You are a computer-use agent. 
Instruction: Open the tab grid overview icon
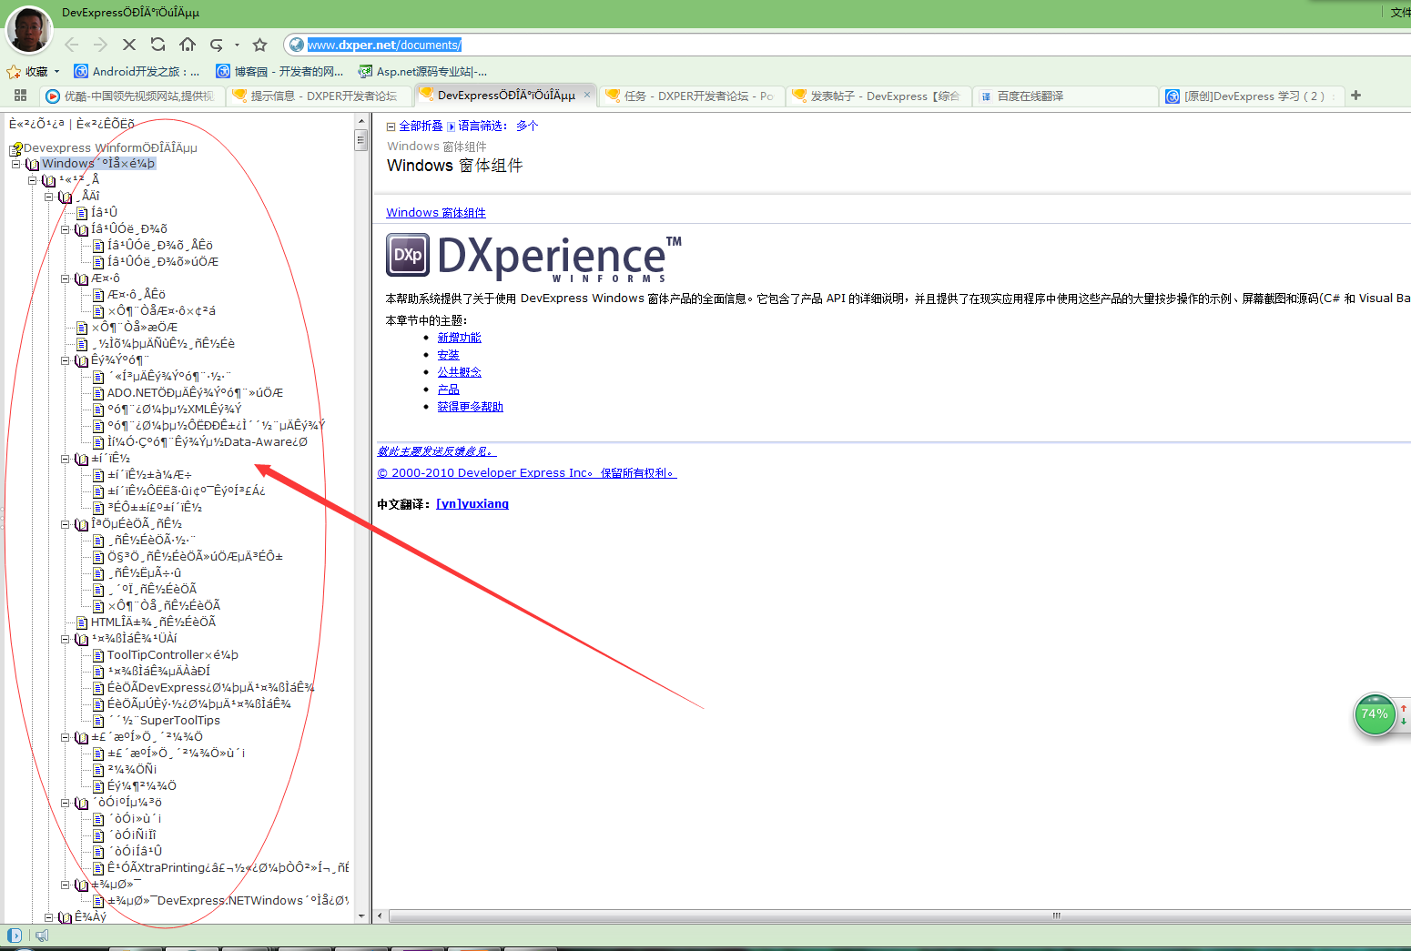click(20, 96)
